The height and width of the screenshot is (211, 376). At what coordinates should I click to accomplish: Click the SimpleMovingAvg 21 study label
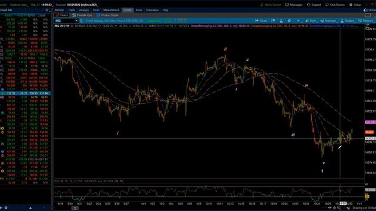pyautogui.click(x=332, y=26)
